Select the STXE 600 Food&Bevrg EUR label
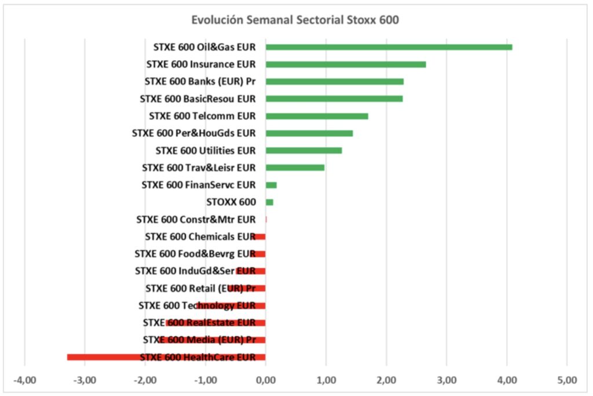593x396 pixels. coord(195,254)
